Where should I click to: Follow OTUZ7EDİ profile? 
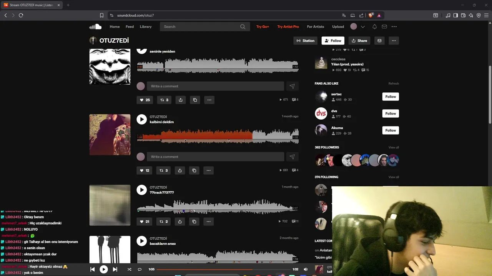(x=333, y=41)
